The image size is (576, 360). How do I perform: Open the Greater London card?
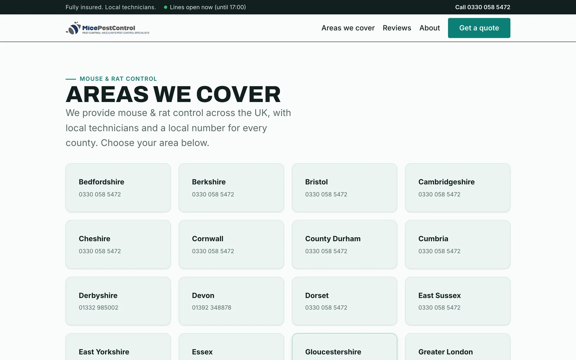coord(458,347)
